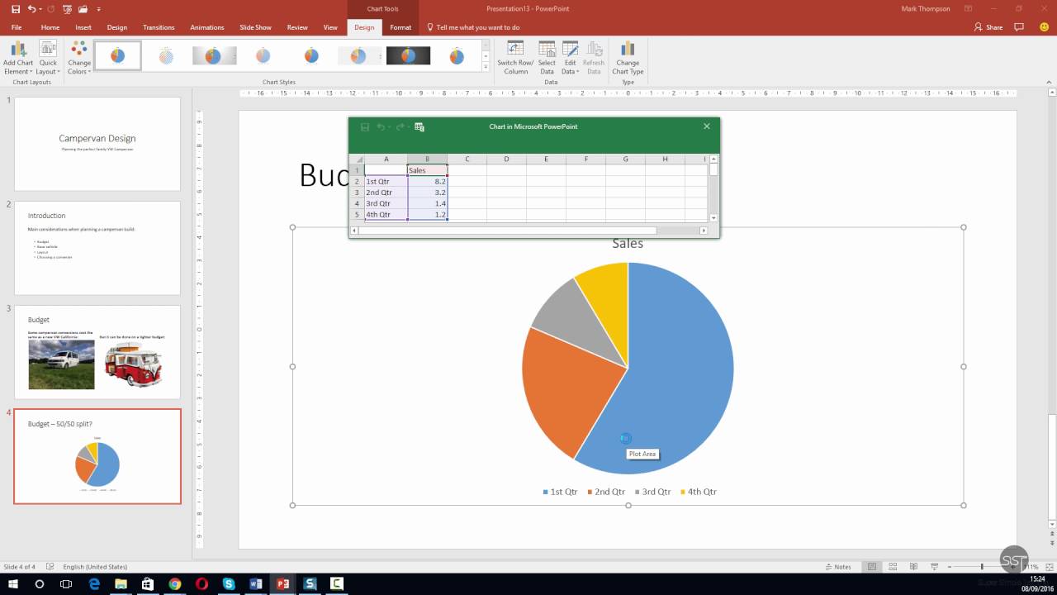Viewport: 1057px width, 595px height.
Task: Open the Slide Show tab
Action: coord(255,27)
